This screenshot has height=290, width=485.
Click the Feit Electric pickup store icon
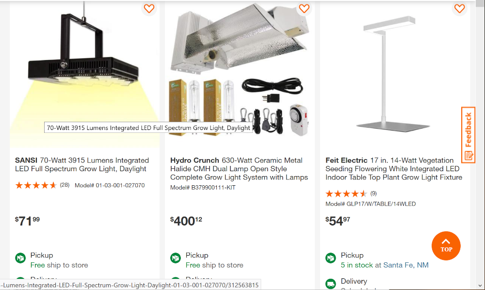pos(331,258)
